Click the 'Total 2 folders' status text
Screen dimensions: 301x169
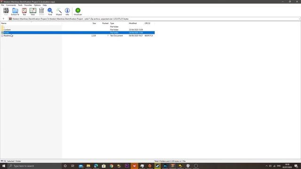pyautogui.click(x=170, y=161)
